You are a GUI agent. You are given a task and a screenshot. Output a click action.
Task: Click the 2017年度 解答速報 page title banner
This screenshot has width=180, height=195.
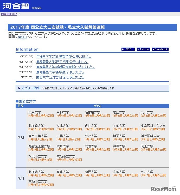click(92, 27)
